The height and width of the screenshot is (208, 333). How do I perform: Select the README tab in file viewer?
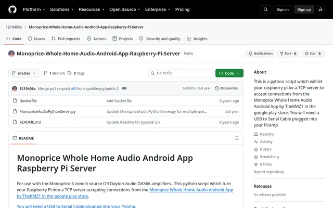(x=23, y=138)
